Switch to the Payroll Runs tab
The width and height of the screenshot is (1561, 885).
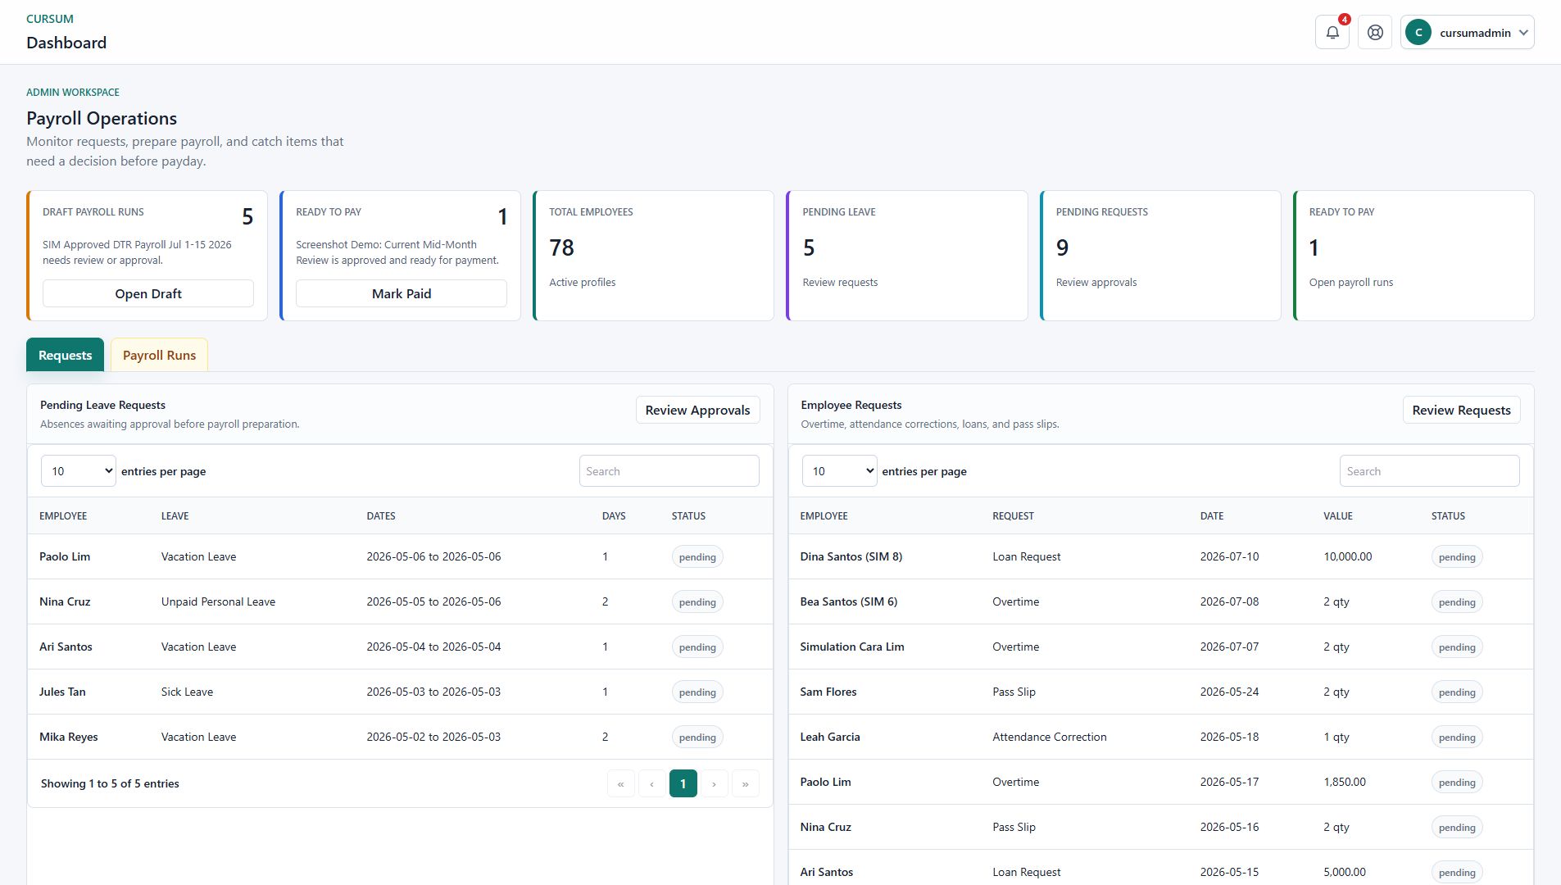click(159, 355)
